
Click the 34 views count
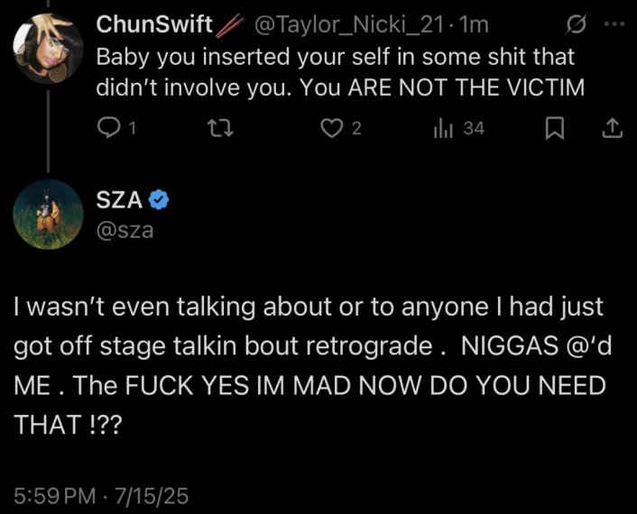(474, 129)
